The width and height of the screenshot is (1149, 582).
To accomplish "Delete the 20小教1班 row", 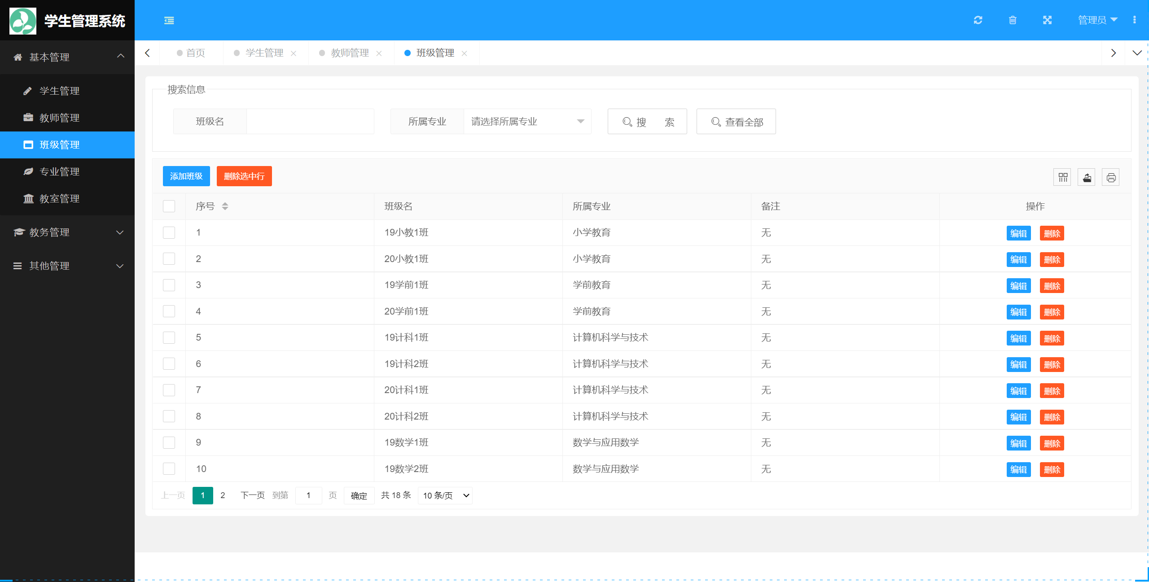I will pyautogui.click(x=1052, y=260).
